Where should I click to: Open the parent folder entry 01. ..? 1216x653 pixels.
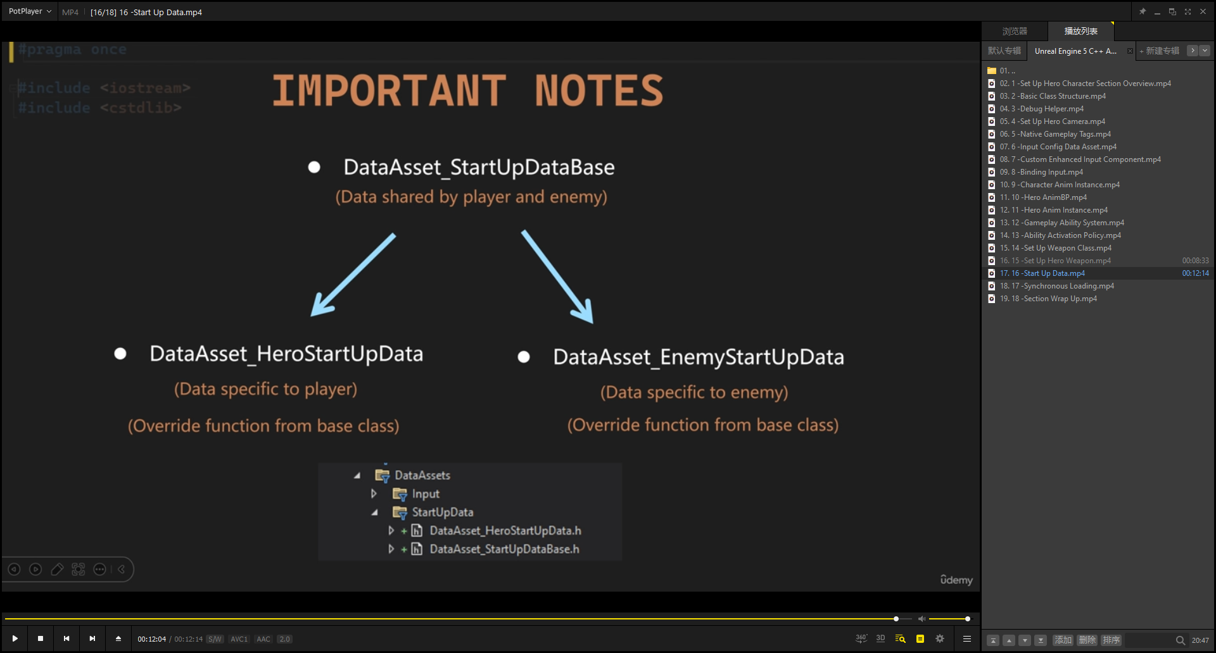(1099, 71)
